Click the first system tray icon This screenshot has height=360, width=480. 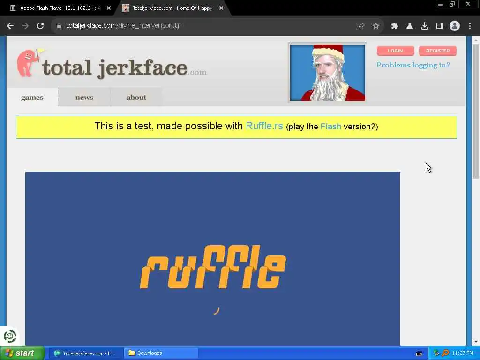tap(436, 353)
